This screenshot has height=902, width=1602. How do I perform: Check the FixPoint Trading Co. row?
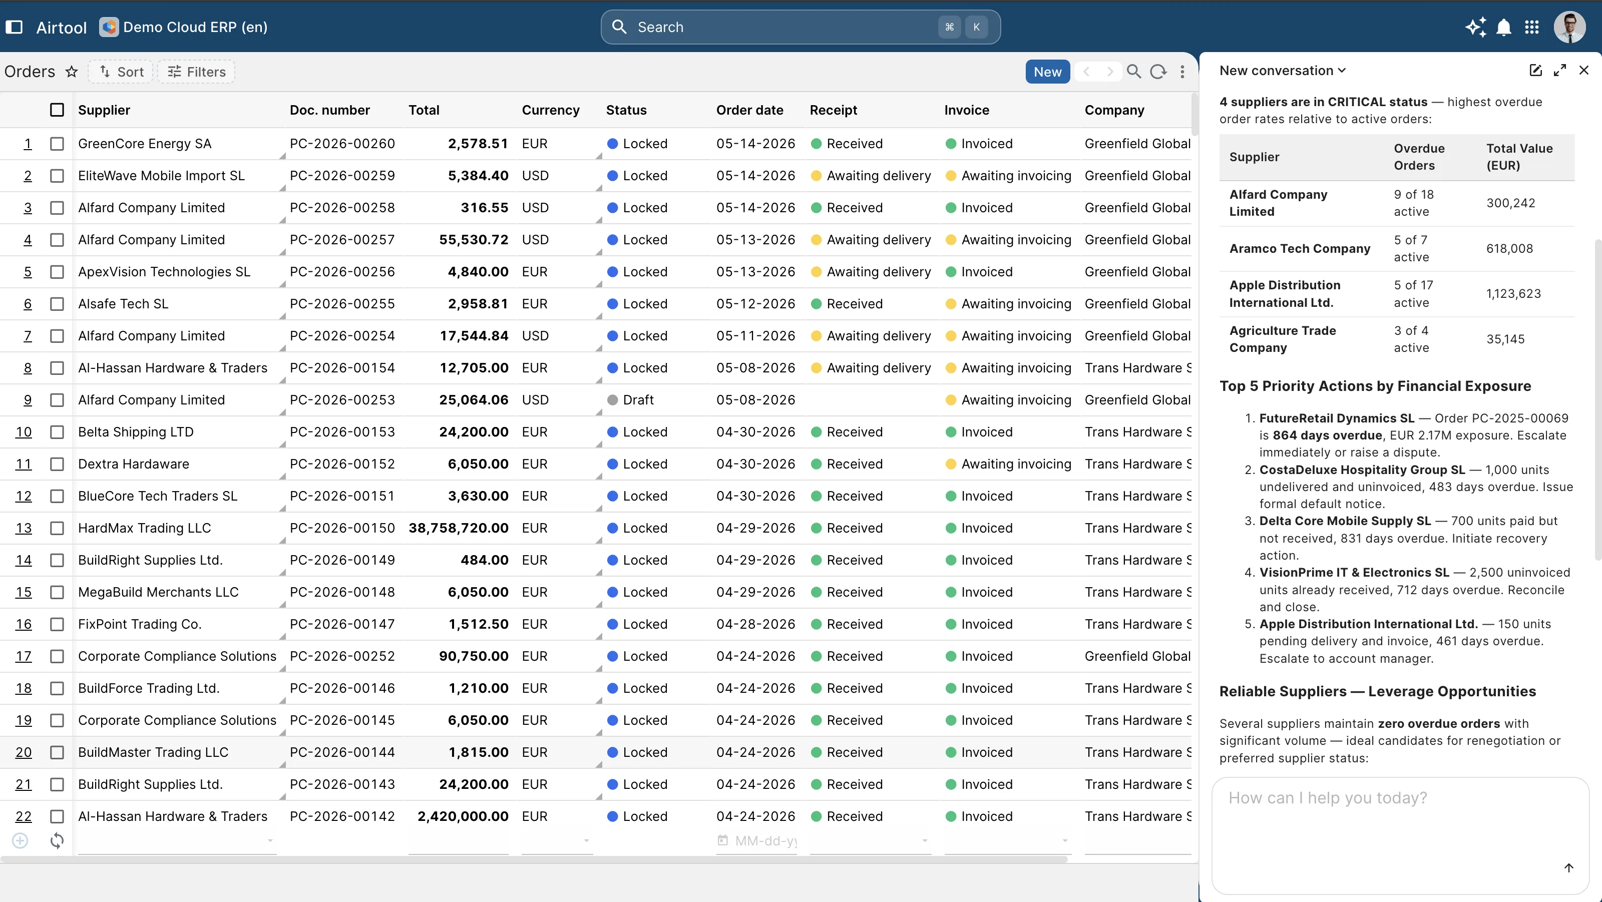[57, 624]
